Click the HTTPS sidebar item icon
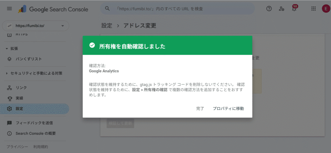This screenshot has width=331, height=153. pyautogui.click(x=9, y=34)
